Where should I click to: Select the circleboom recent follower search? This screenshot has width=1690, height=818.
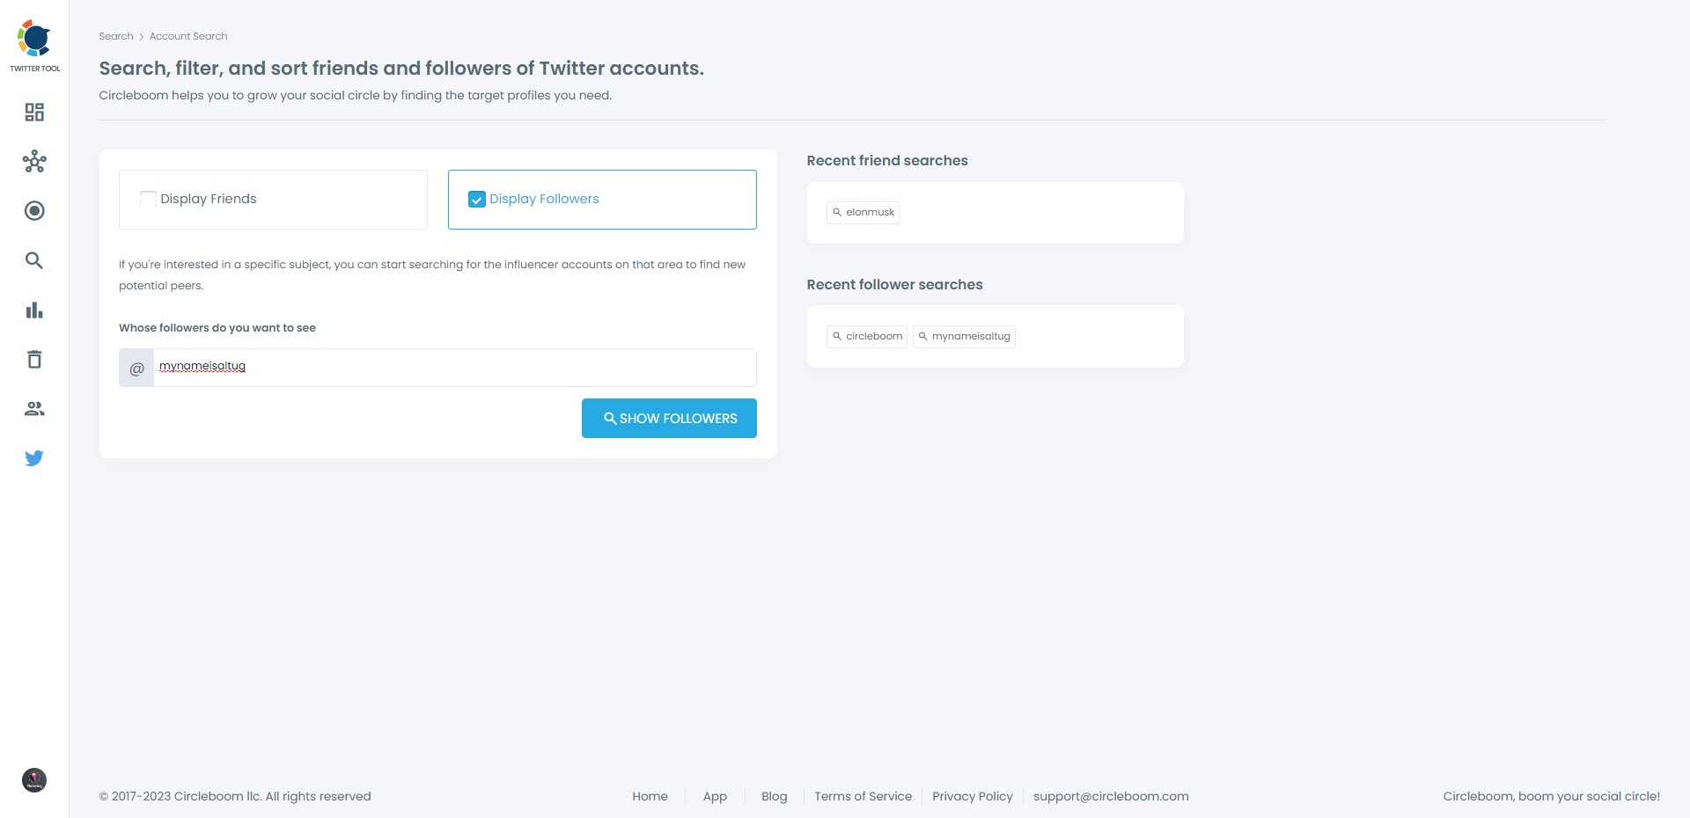[x=866, y=336]
